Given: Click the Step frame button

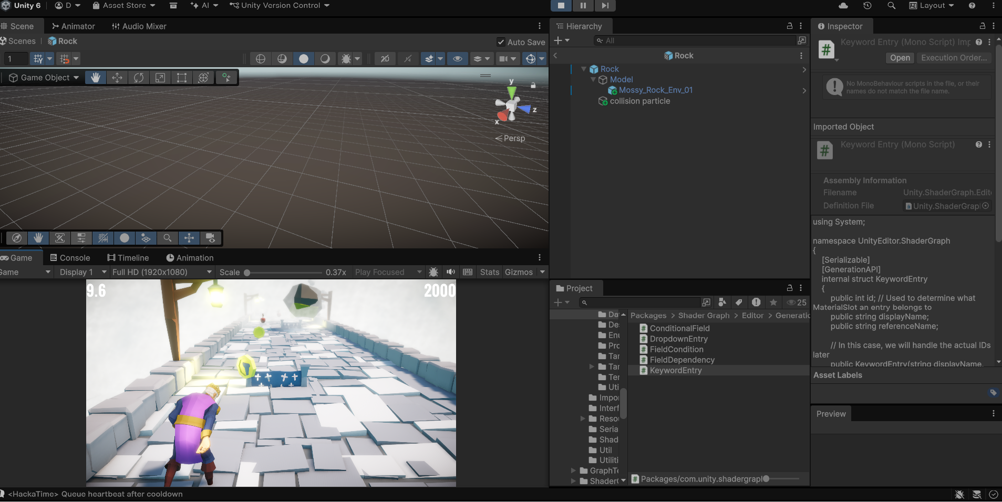Looking at the screenshot, I should 605,5.
